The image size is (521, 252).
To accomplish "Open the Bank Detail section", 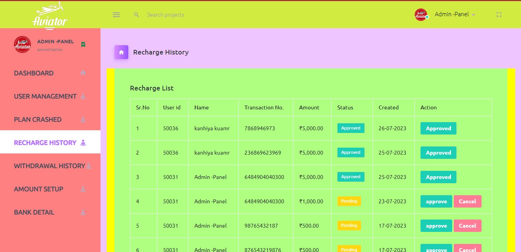I will pyautogui.click(x=34, y=212).
